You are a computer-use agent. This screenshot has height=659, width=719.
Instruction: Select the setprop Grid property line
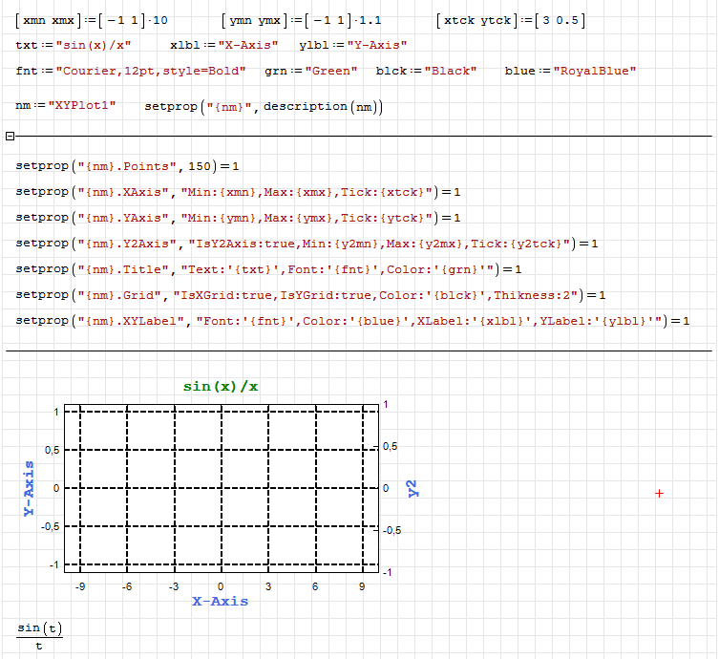pyautogui.click(x=310, y=296)
